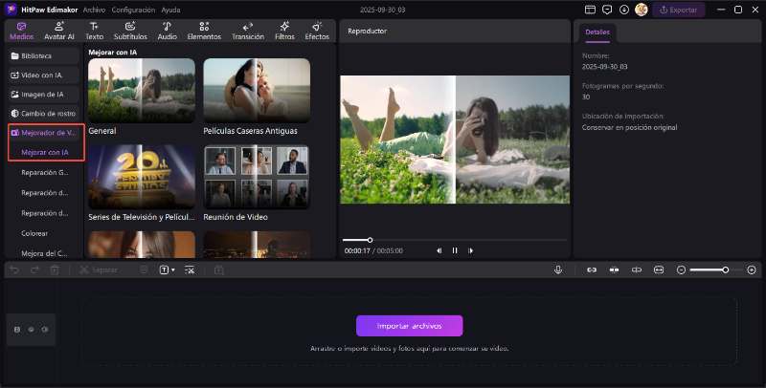Image resolution: width=766 pixels, height=388 pixels.
Task: Open the Configuración menu
Action: click(133, 10)
